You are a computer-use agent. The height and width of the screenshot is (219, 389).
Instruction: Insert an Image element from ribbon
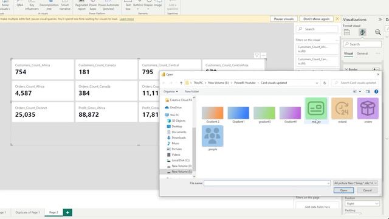[158, 4]
